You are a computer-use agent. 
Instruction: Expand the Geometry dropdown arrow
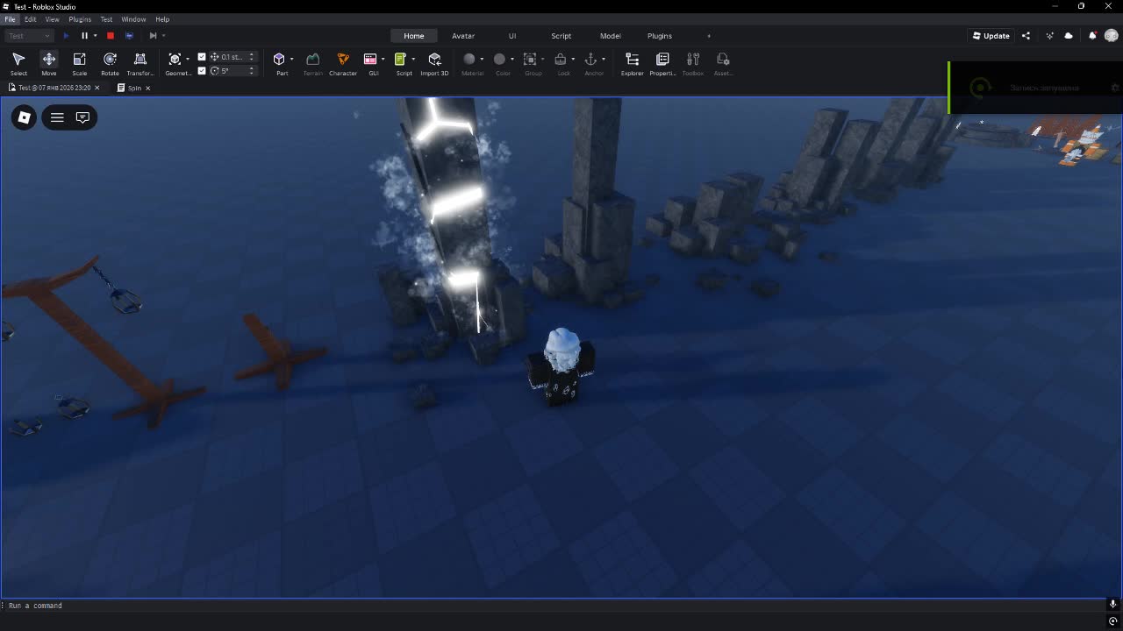[187, 59]
